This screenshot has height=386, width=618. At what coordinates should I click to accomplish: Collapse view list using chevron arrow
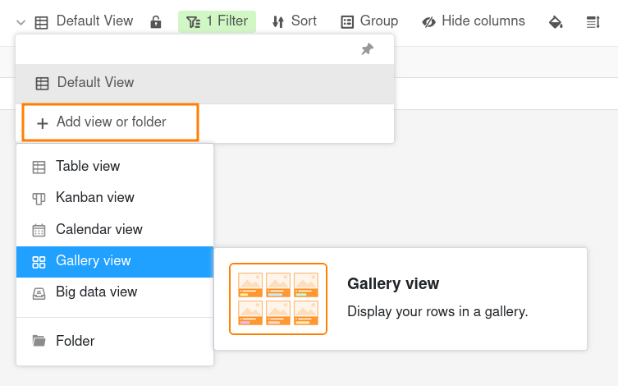click(x=21, y=22)
